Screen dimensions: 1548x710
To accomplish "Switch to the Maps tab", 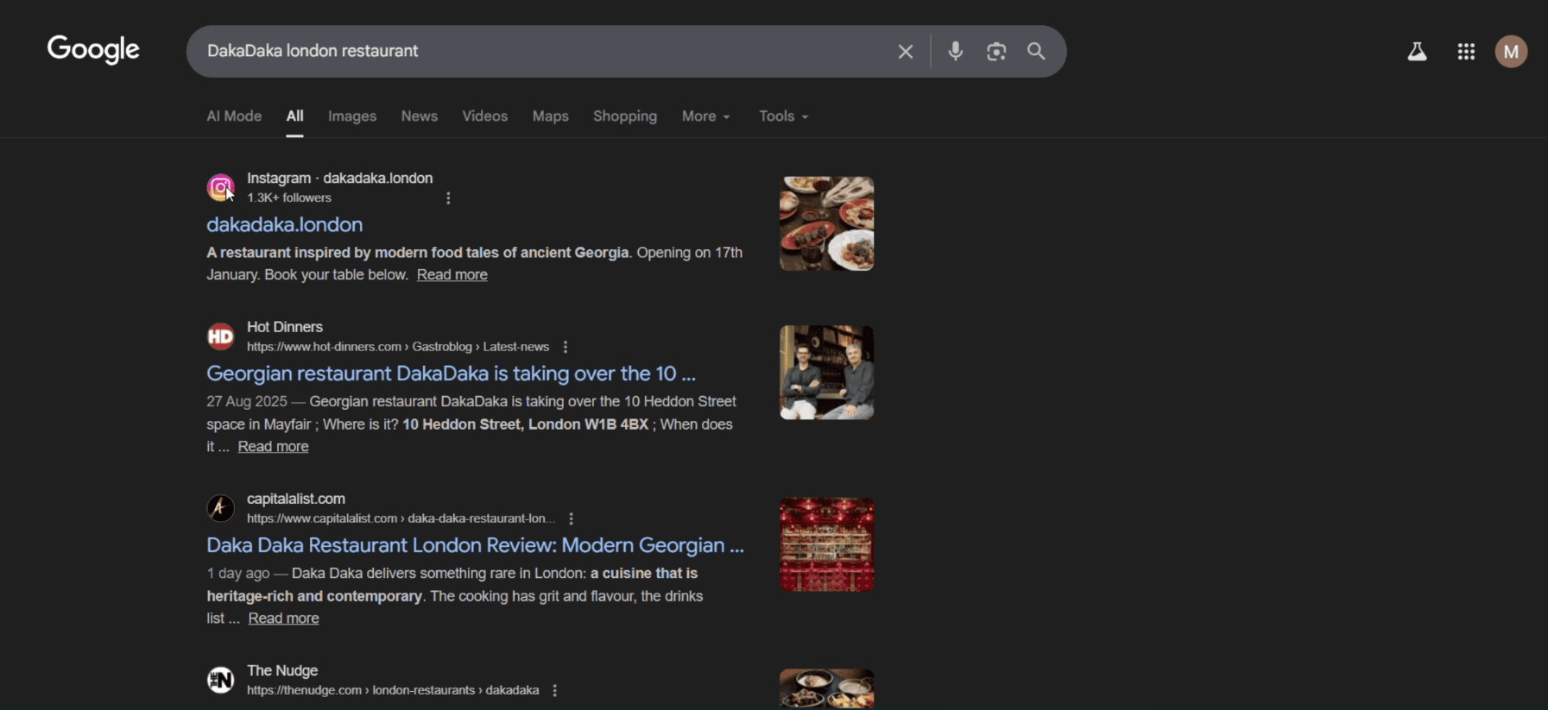I will click(550, 116).
